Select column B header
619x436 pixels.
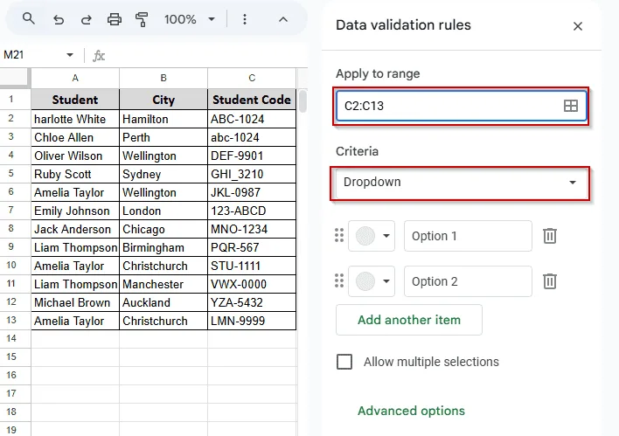click(x=163, y=78)
